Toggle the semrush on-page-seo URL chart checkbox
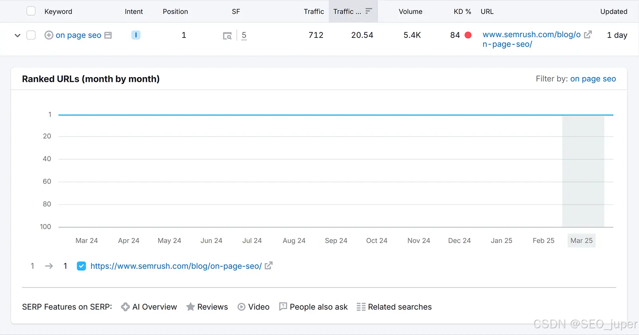 point(81,266)
